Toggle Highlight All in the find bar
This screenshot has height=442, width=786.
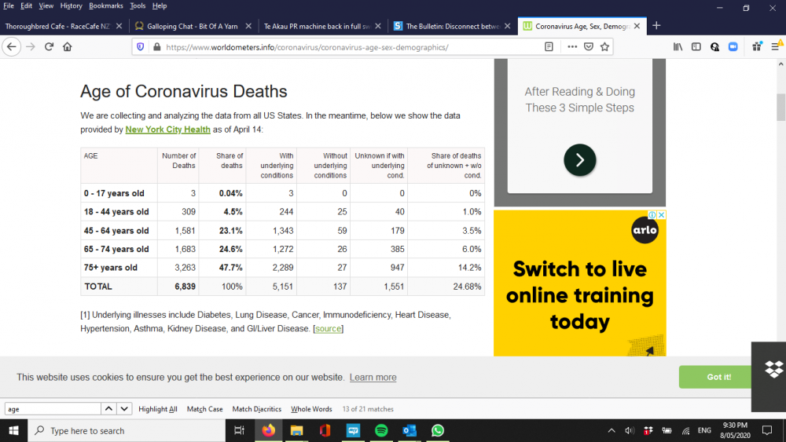pos(158,409)
